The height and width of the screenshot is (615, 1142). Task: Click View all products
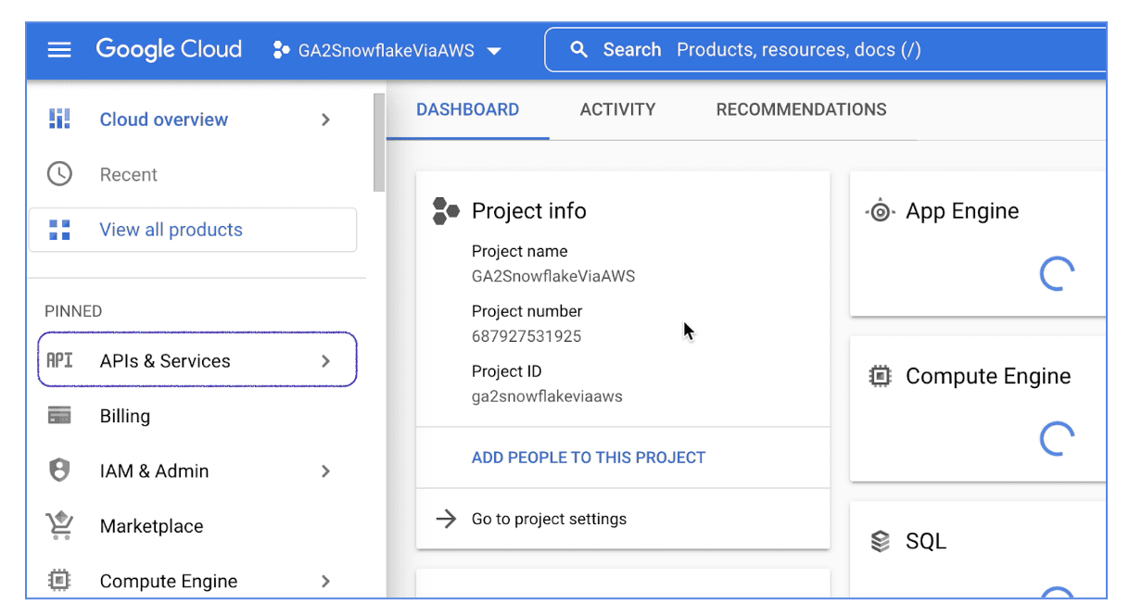172,229
